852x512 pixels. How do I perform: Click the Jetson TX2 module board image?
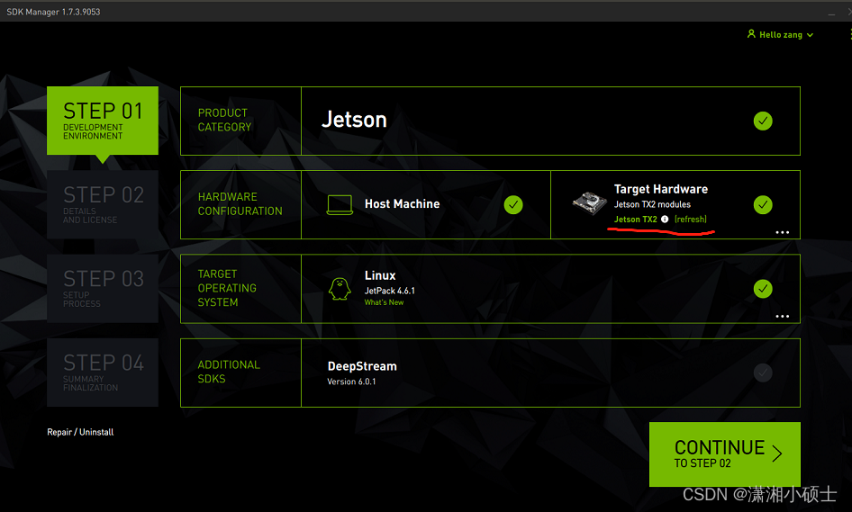tap(590, 202)
